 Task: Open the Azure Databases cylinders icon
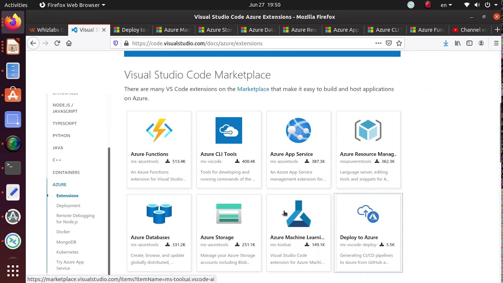pyautogui.click(x=159, y=214)
